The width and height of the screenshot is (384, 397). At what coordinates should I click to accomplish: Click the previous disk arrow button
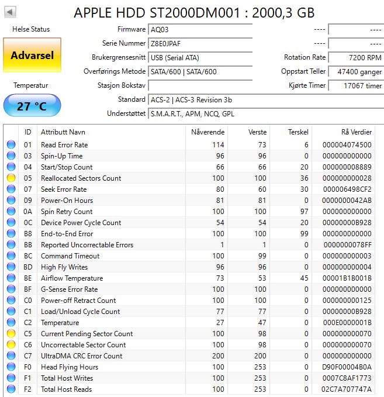coord(11,12)
